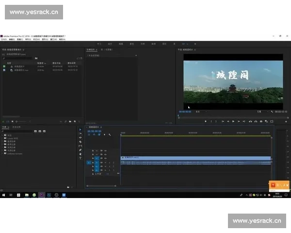Click Add Marker in Program Monitor
Viewport: 291px width, 233px height.
(x=206, y=121)
